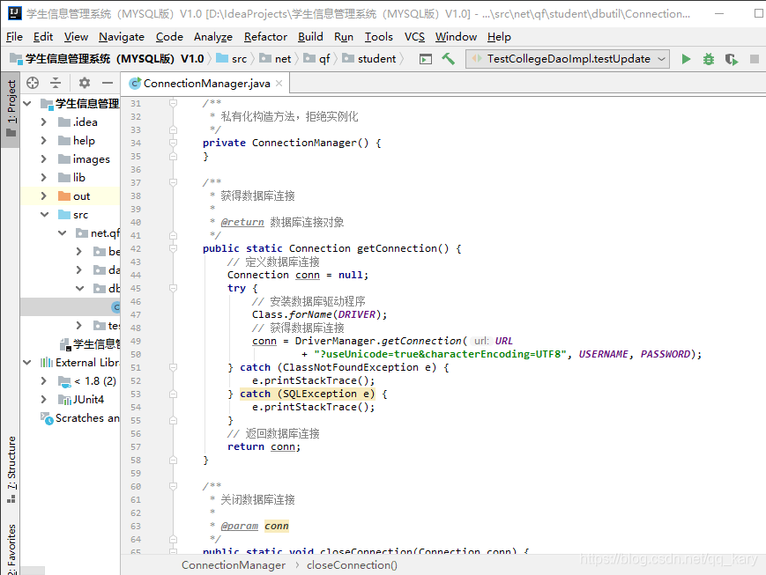Click the green Run button
This screenshot has height=575, width=766.
(x=686, y=59)
